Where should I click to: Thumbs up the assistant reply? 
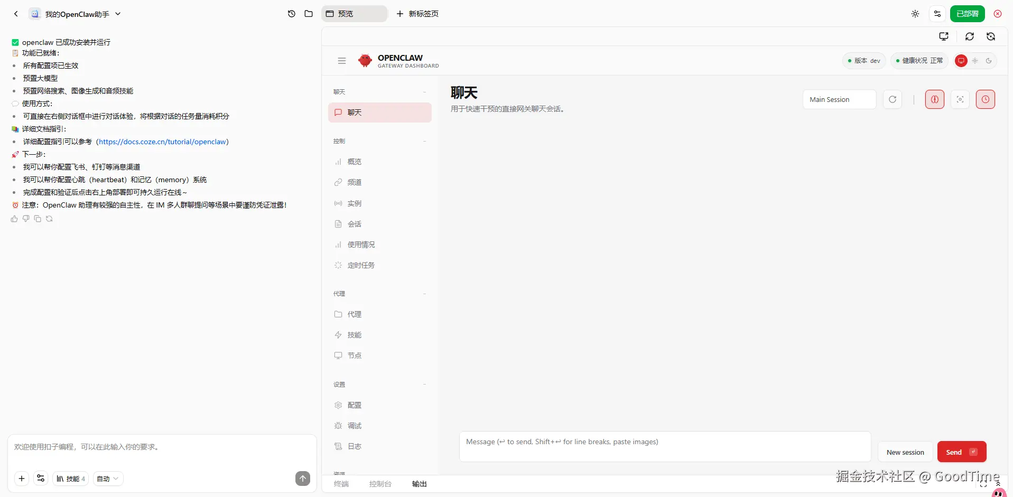tap(14, 219)
